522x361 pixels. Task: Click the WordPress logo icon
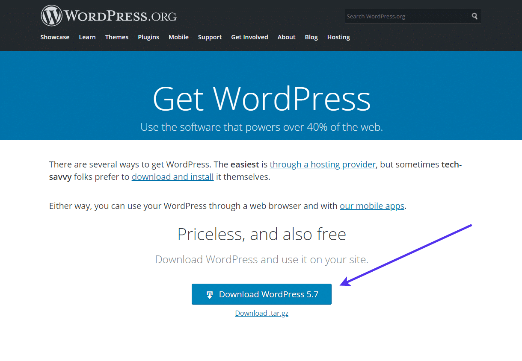(51, 15)
